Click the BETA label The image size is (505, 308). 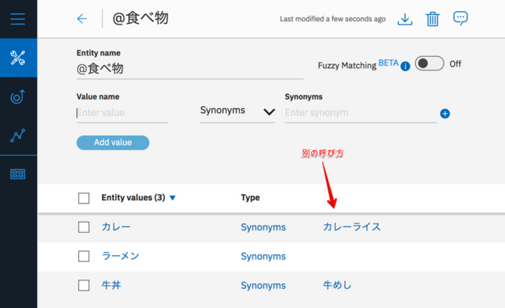(x=388, y=63)
